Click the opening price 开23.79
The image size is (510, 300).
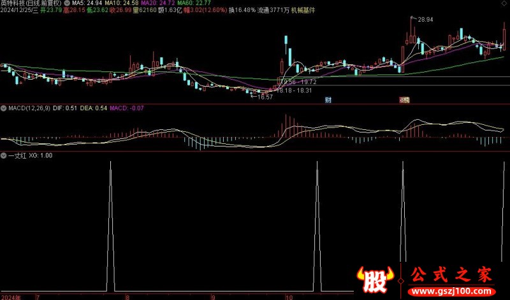click(51, 10)
